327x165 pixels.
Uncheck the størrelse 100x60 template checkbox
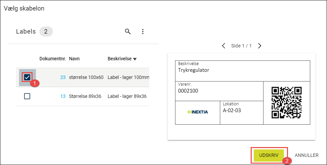(27, 77)
